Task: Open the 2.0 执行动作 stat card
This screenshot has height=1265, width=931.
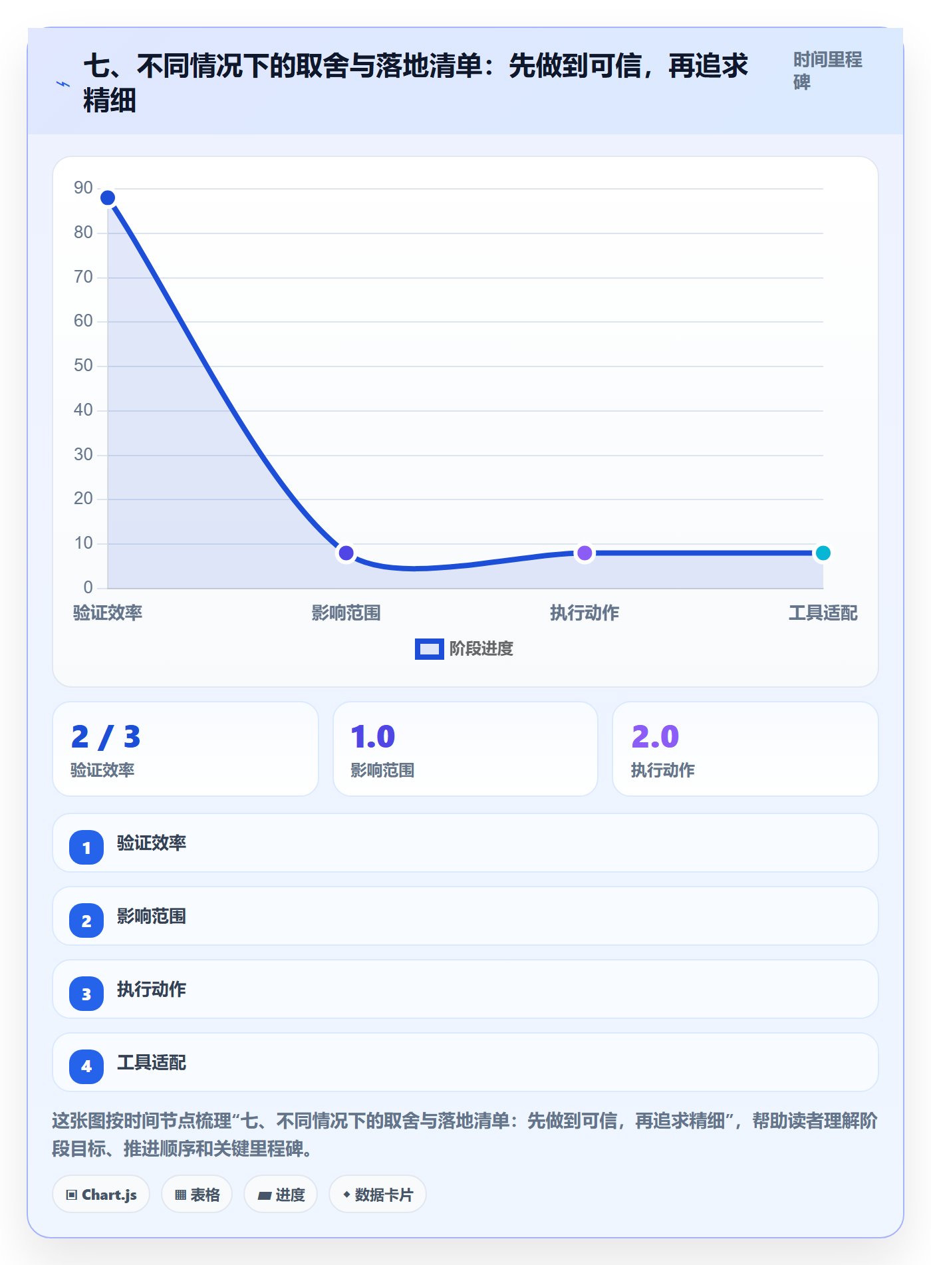Action: (745, 749)
